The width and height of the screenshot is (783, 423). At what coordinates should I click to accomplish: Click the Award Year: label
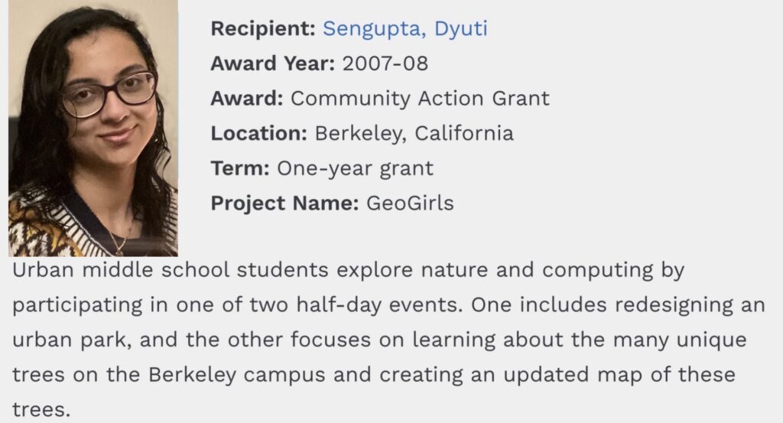click(x=272, y=63)
